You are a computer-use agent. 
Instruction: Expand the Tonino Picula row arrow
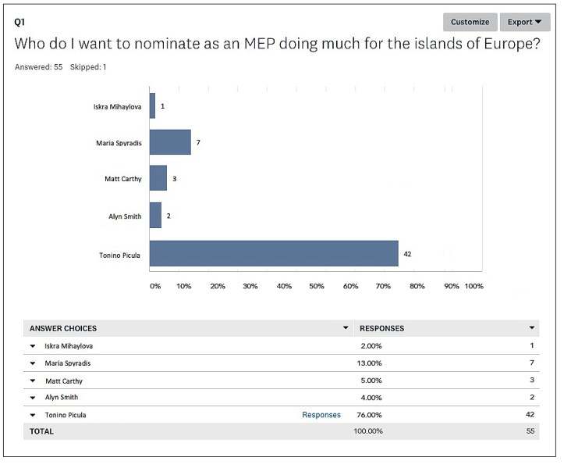coord(33,415)
